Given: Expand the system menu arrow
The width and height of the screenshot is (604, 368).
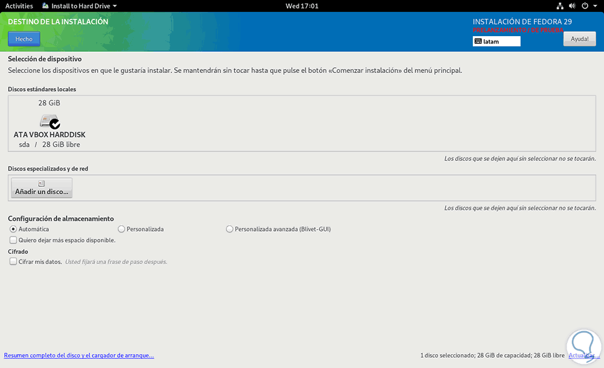Looking at the screenshot, I should click(595, 6).
